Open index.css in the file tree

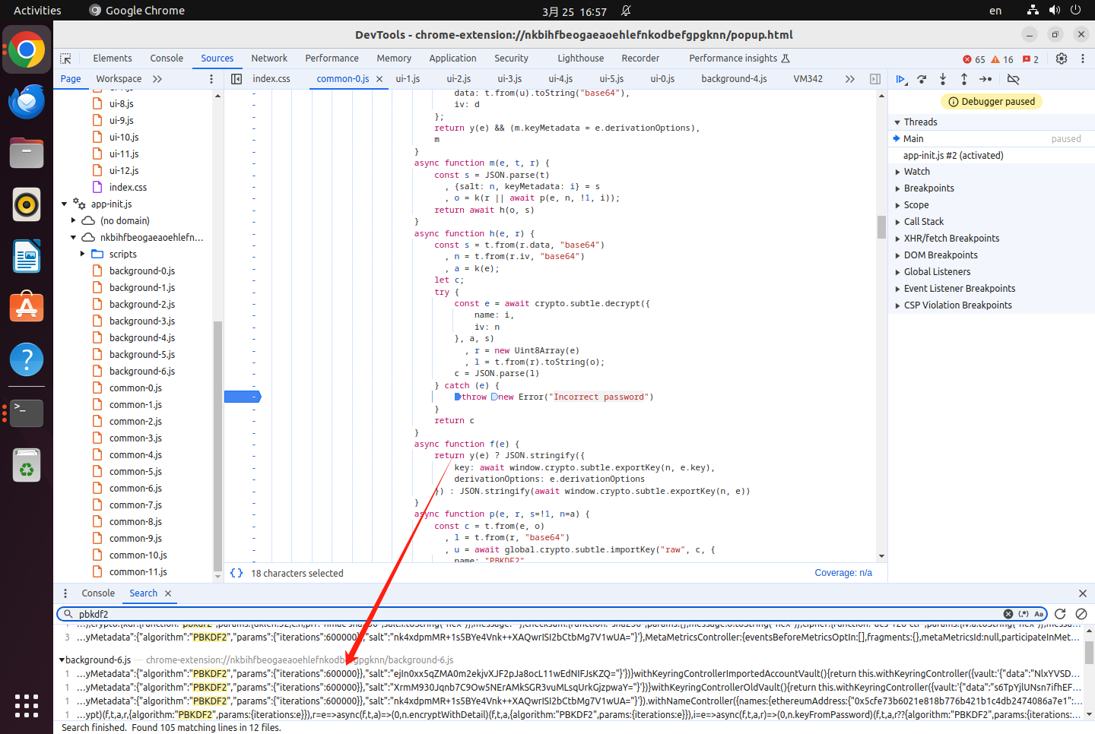[128, 188]
